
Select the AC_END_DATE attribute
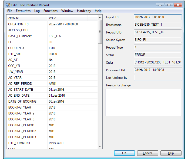coord(19,96)
